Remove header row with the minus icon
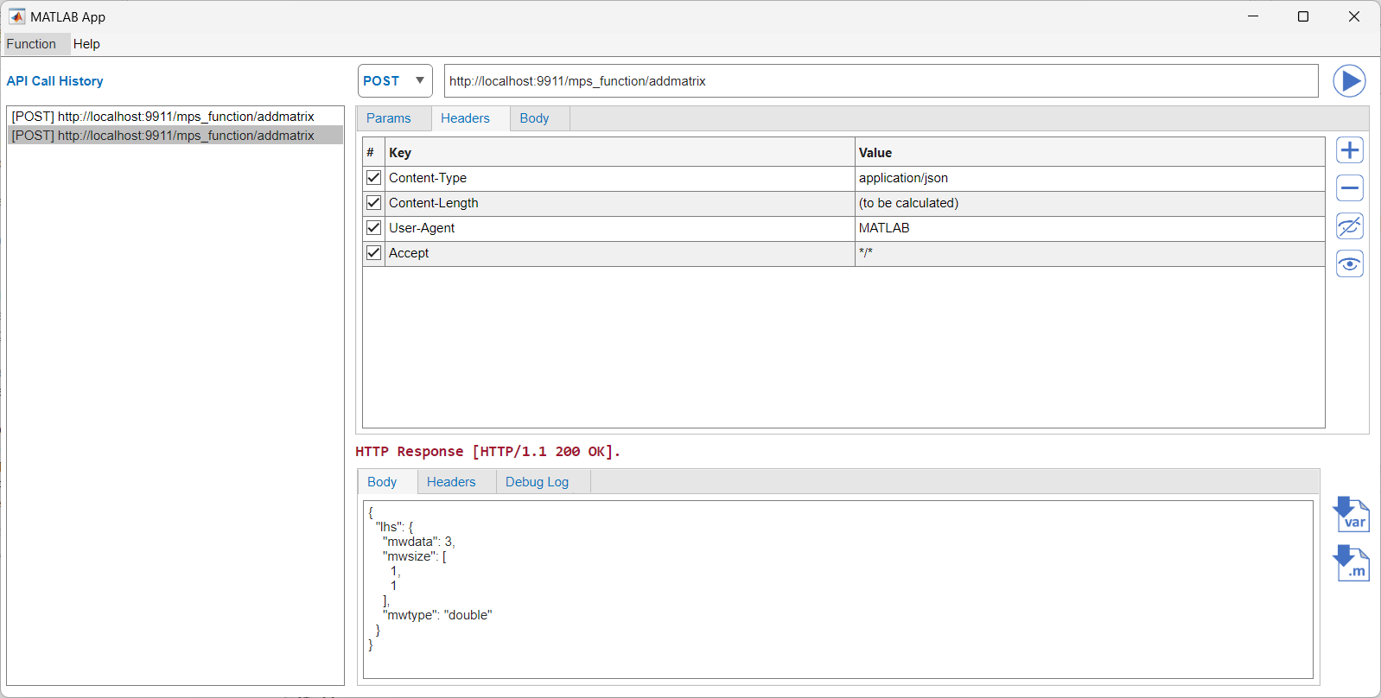Viewport: 1381px width, 698px height. tap(1350, 188)
